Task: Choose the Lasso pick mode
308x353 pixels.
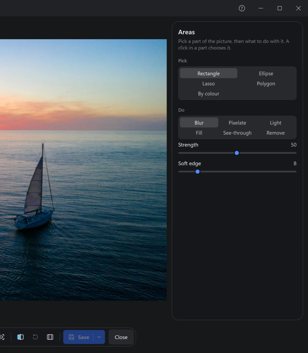Action: pos(208,84)
